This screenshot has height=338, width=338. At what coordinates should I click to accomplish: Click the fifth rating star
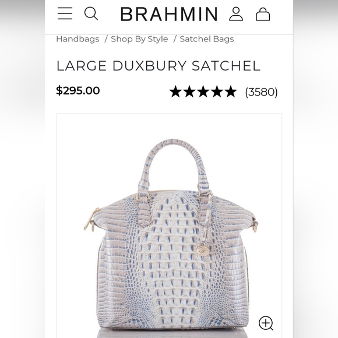(x=230, y=91)
